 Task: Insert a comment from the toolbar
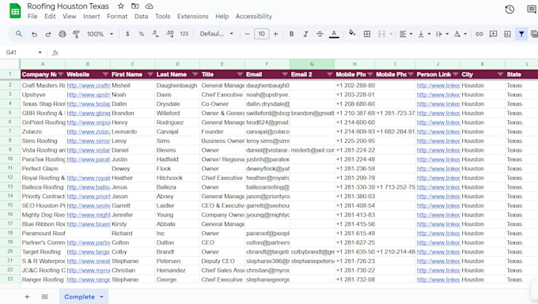tap(493, 34)
